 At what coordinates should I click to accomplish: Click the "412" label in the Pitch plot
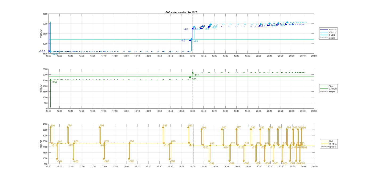pos(197,75)
